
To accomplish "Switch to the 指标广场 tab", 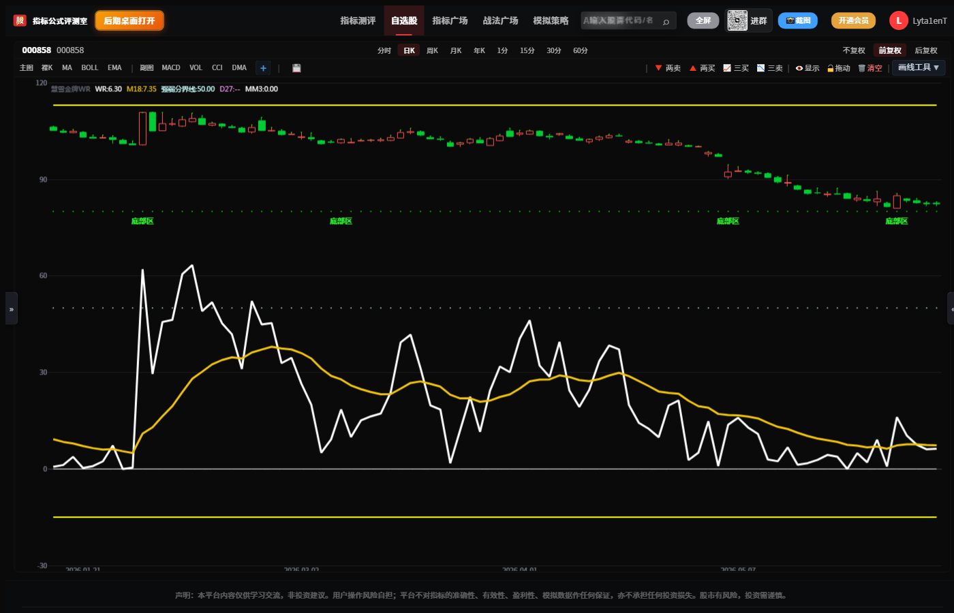I will click(450, 20).
